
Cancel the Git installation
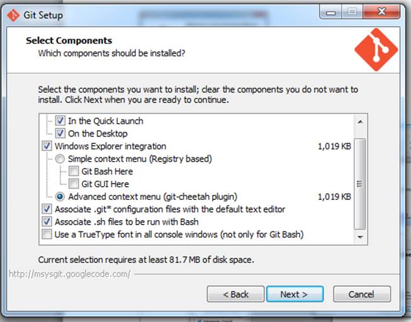tap(361, 294)
